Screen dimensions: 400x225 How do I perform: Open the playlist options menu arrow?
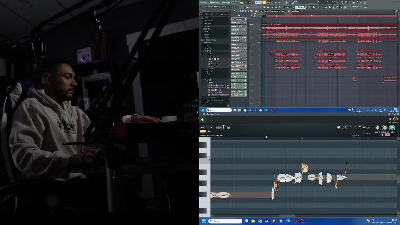pyautogui.click(x=232, y=11)
